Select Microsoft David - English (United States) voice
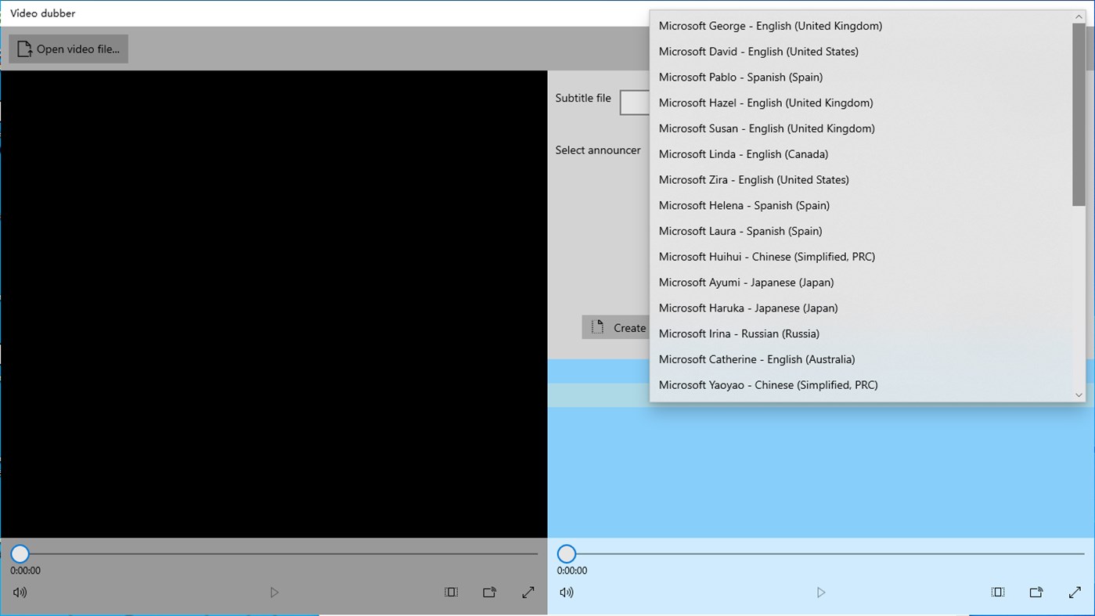 pos(758,51)
